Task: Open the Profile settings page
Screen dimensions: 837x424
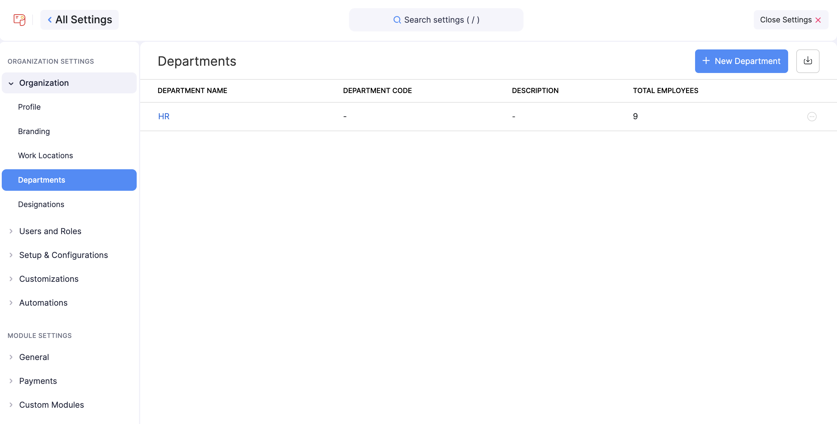Action: pos(29,107)
